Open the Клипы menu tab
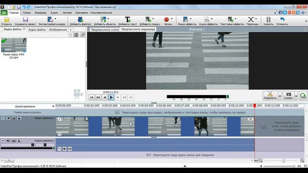 [27, 12]
